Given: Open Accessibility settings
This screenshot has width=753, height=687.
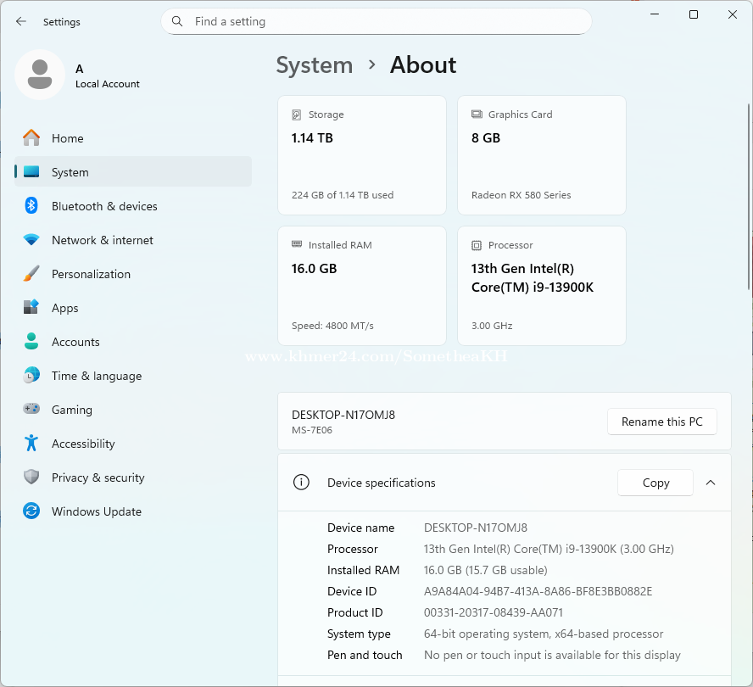Looking at the screenshot, I should [82, 444].
